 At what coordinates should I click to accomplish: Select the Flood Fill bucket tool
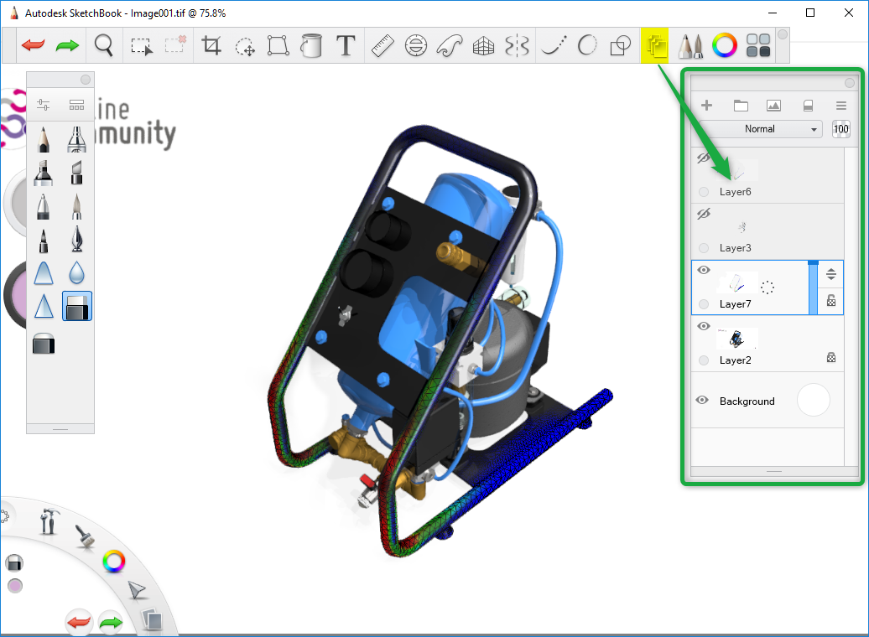(311, 45)
